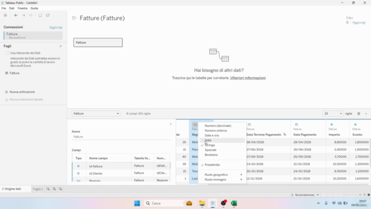Open the Dati menu

12,8
